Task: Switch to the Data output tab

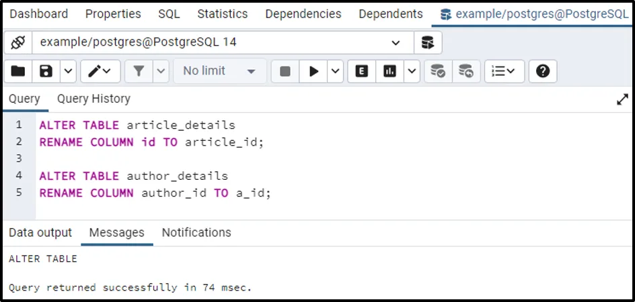Action: (x=40, y=232)
